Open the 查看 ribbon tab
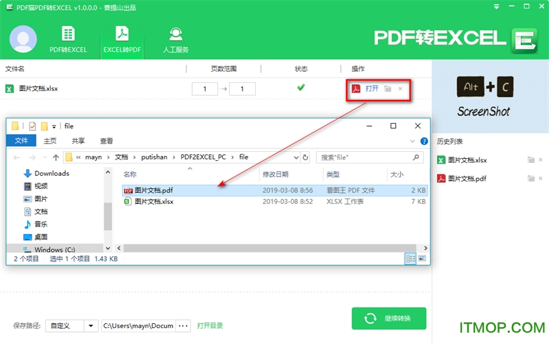 point(106,141)
